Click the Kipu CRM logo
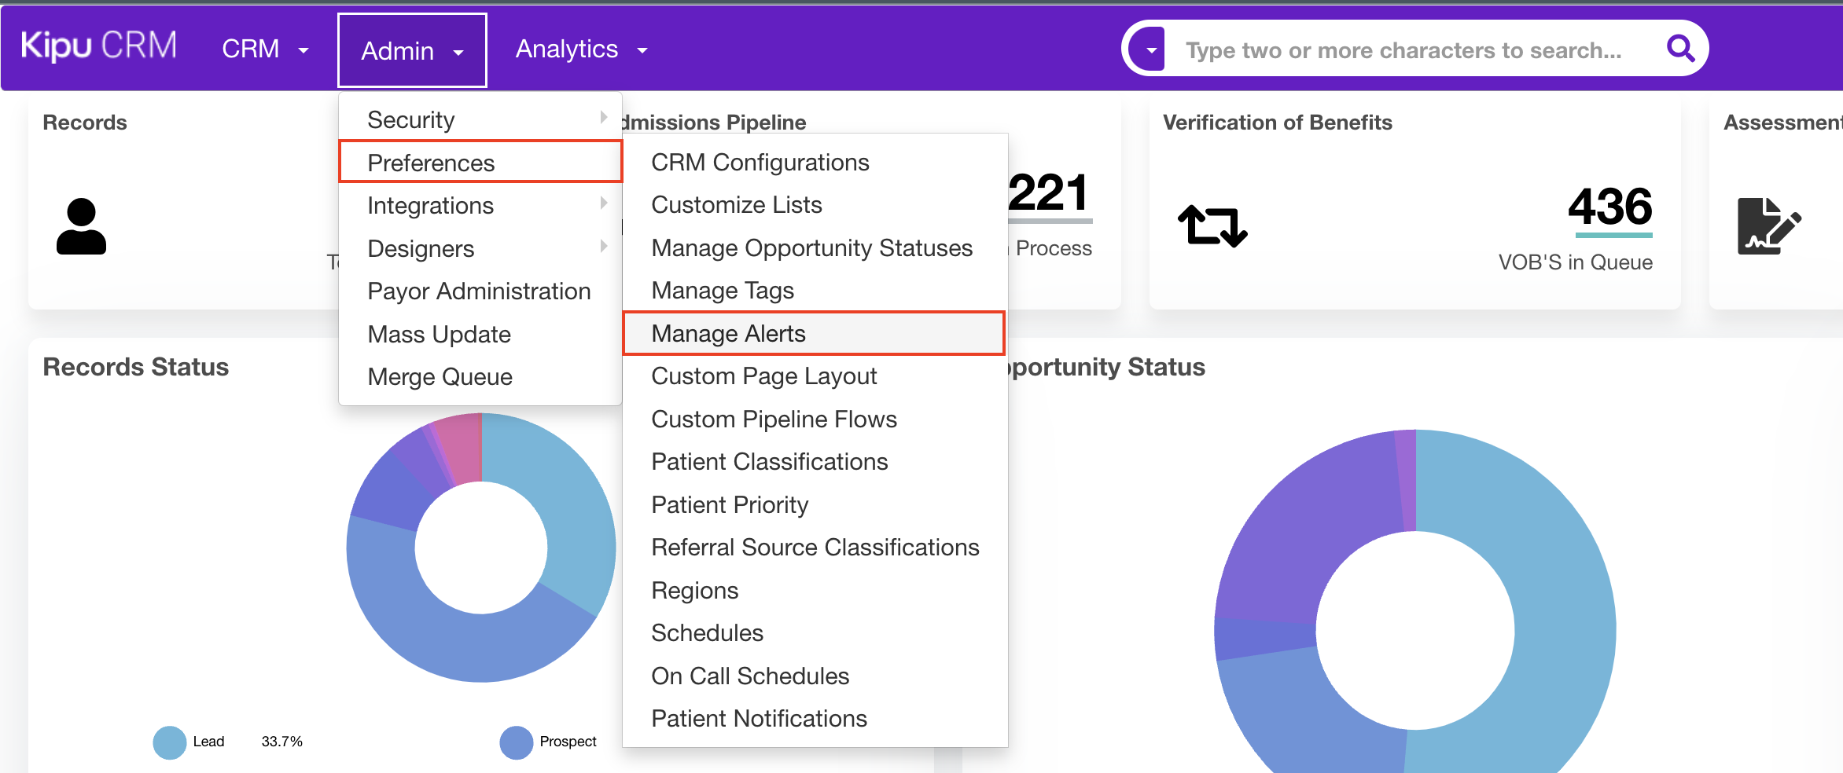The height and width of the screenshot is (773, 1843). 99,46
